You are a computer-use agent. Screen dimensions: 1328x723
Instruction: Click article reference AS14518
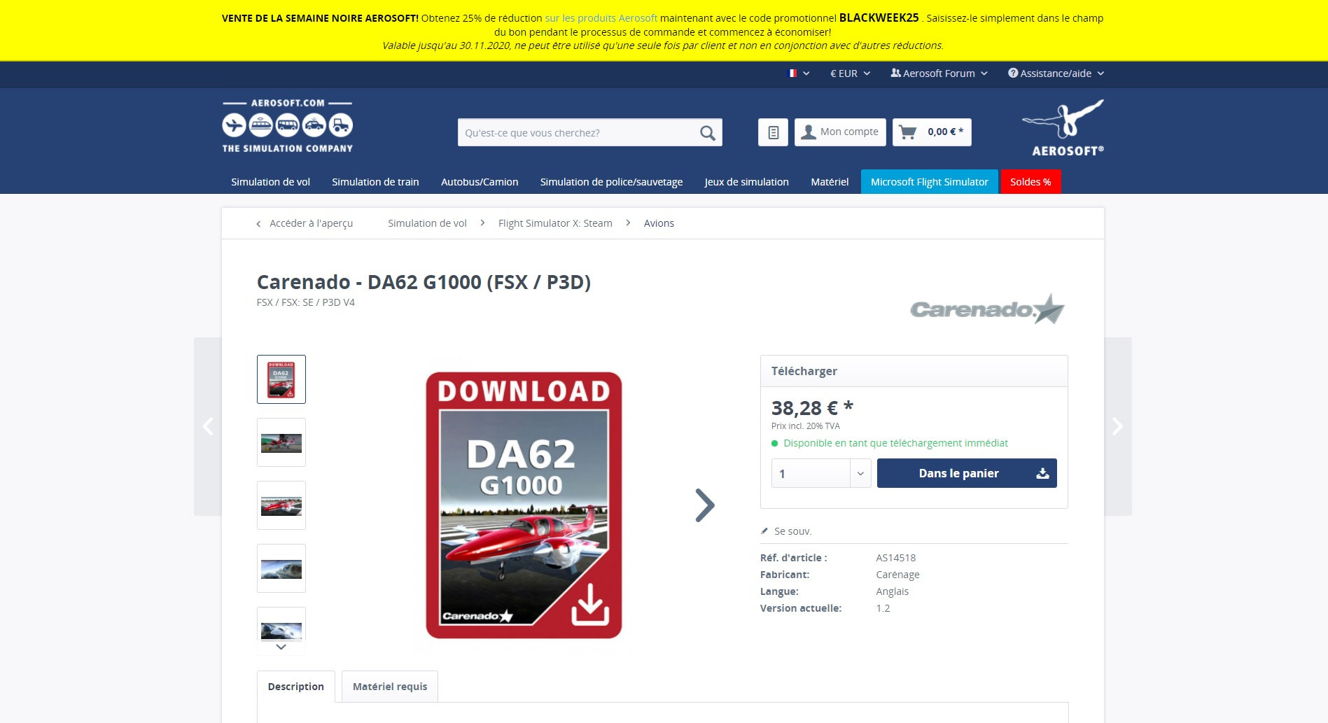pyautogui.click(x=895, y=558)
